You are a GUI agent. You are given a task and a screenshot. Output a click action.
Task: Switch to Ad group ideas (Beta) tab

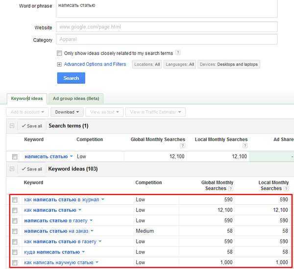(76, 98)
